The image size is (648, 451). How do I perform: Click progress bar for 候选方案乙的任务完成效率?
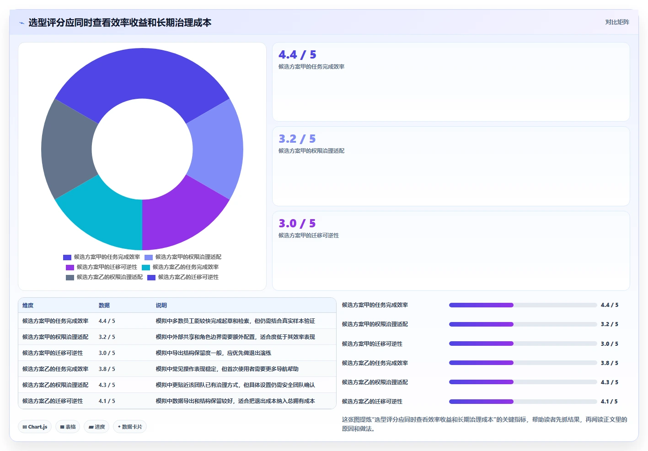523,363
